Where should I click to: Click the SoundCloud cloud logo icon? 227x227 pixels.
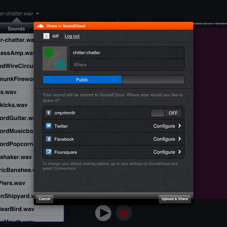[40, 26]
